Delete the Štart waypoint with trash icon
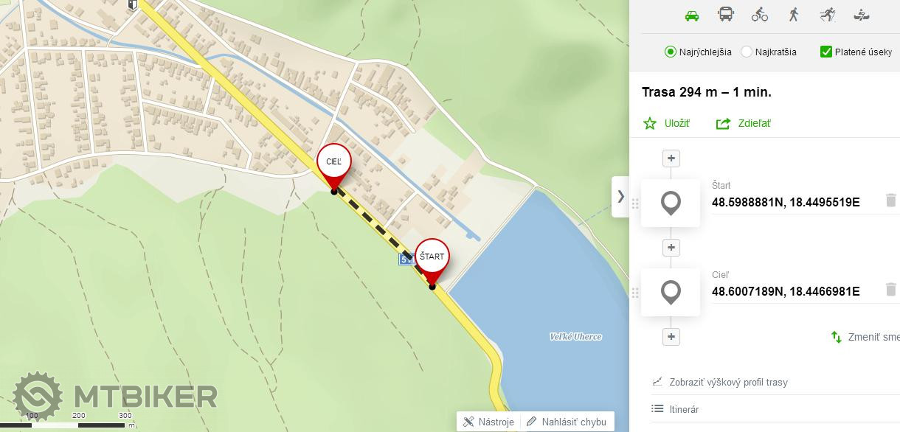900x432 pixels. (x=891, y=201)
